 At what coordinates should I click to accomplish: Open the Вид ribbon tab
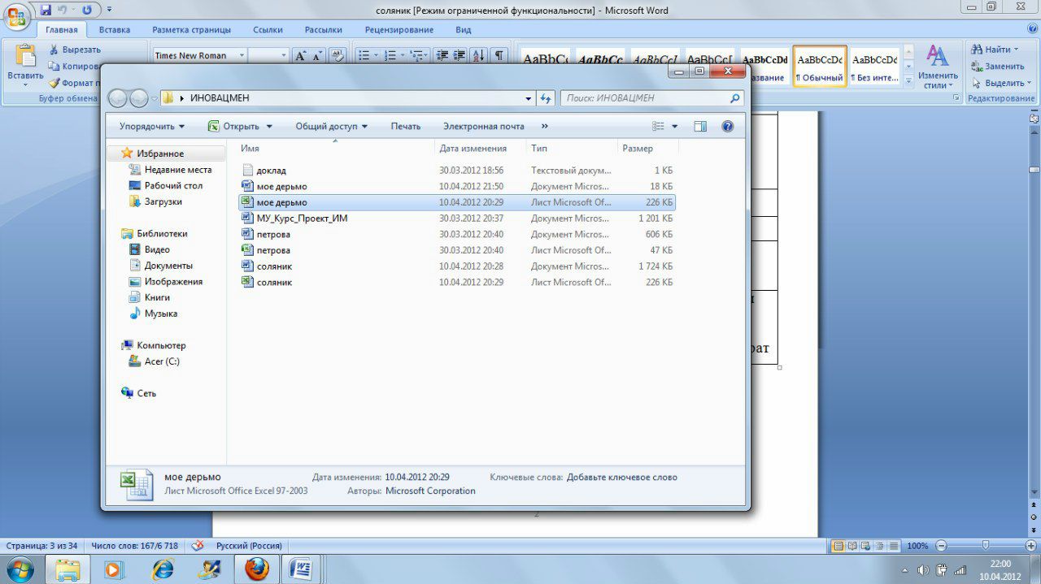(464, 30)
